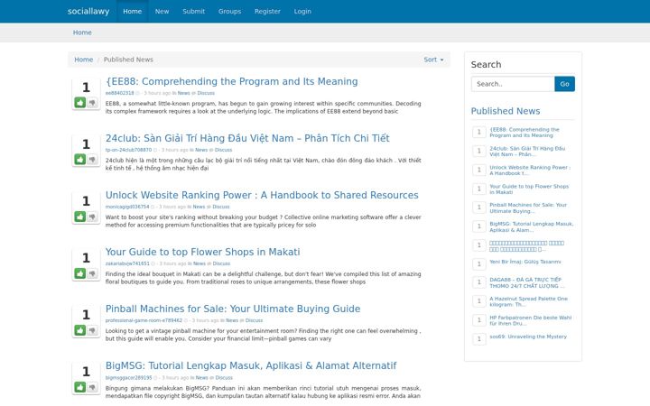Click Home in the Published News breadcrumb
The width and height of the screenshot is (650, 406).
[x=83, y=60]
